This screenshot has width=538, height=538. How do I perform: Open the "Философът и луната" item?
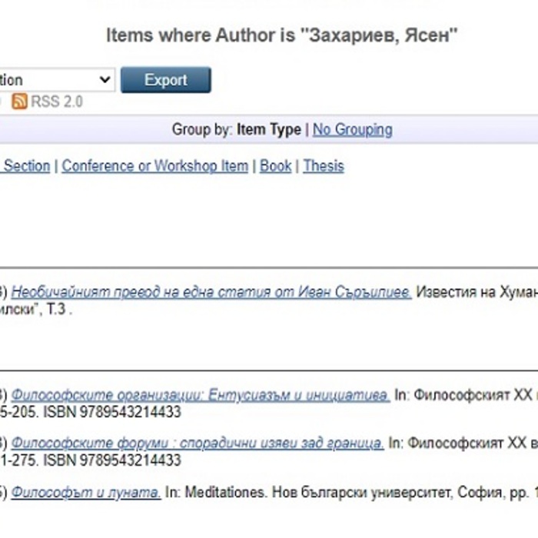(x=86, y=493)
